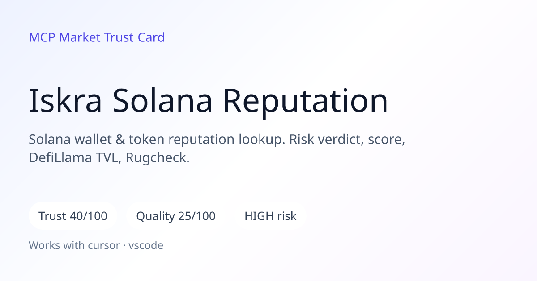The height and width of the screenshot is (281, 537).
Task: Click the 40/100 number in Trust badge
Action: tap(89, 216)
